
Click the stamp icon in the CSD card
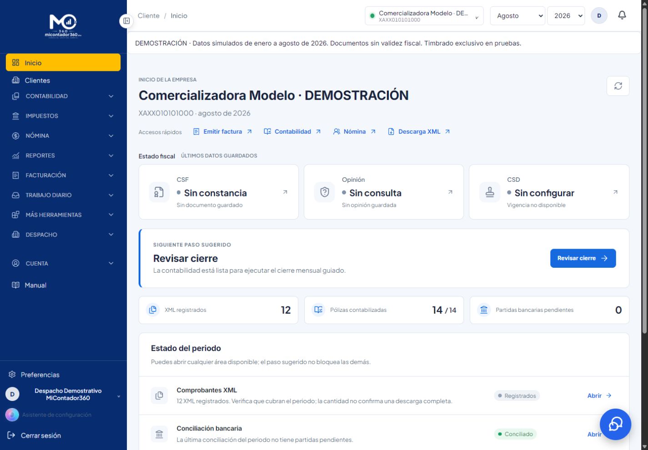(x=490, y=192)
